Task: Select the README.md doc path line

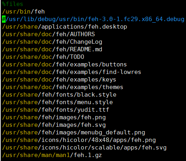Action: click(52, 49)
